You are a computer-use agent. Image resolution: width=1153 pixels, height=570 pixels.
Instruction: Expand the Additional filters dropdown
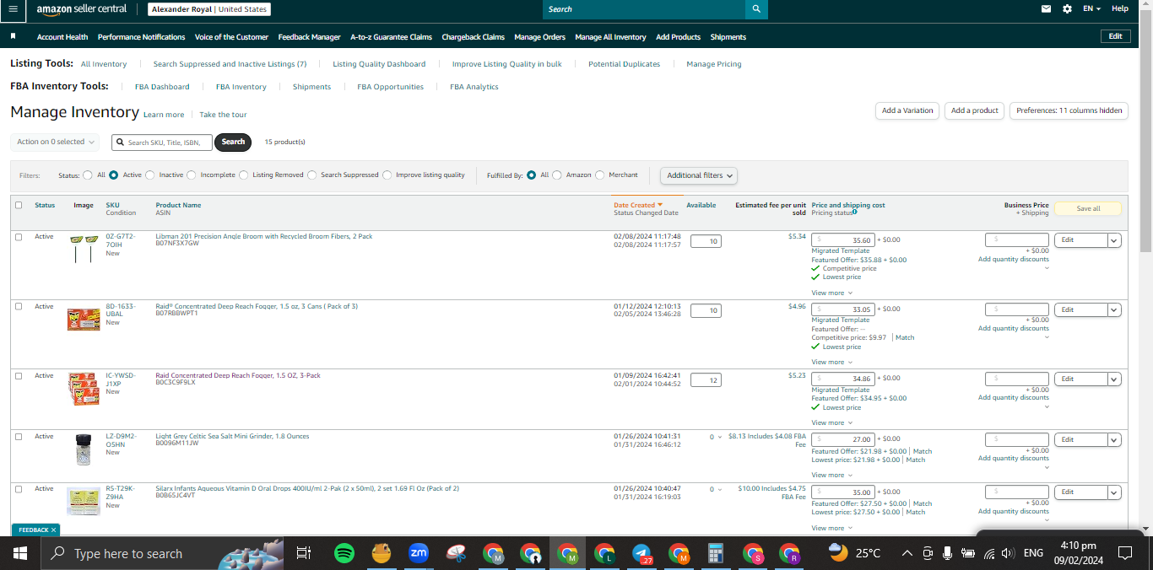(x=699, y=175)
